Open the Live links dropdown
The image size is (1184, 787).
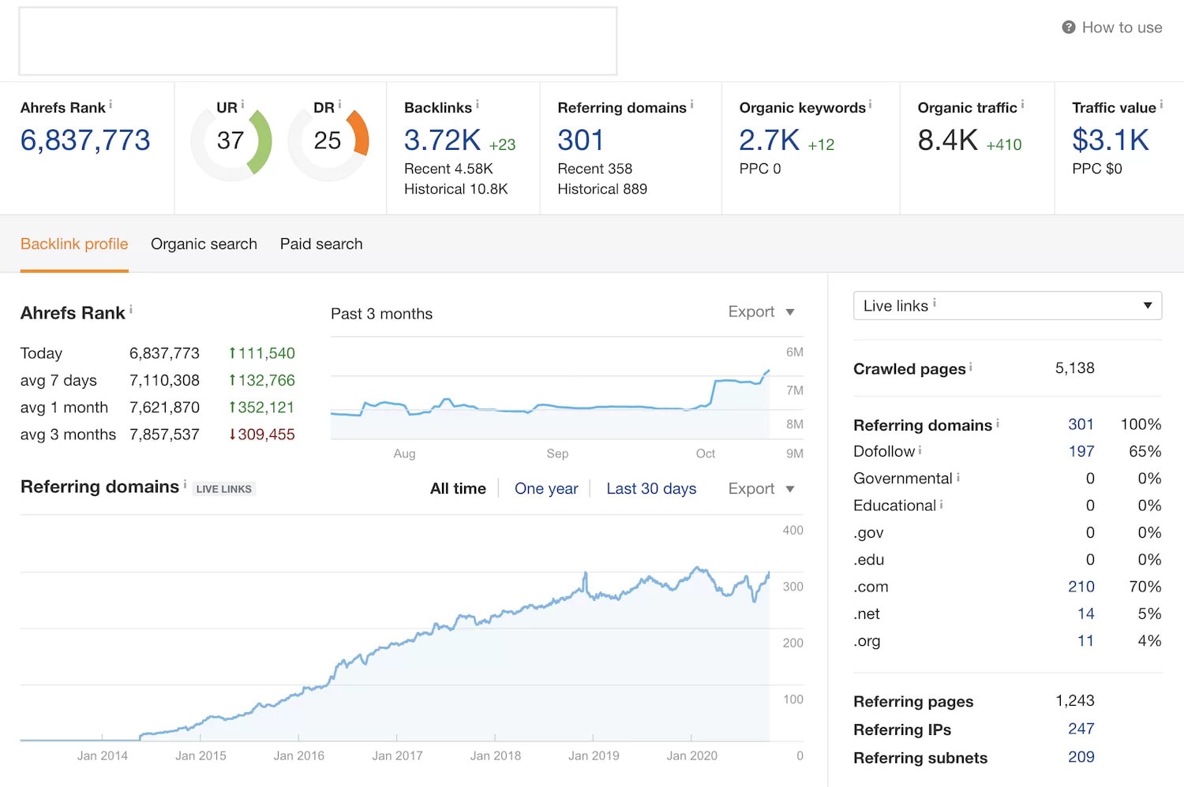pyautogui.click(x=1007, y=306)
